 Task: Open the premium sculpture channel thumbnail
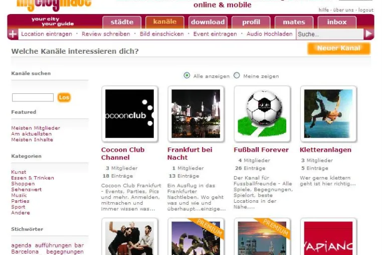[196, 237]
